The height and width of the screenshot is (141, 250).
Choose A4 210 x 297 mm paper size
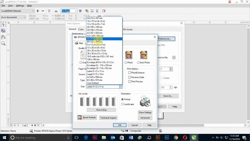tap(104, 18)
